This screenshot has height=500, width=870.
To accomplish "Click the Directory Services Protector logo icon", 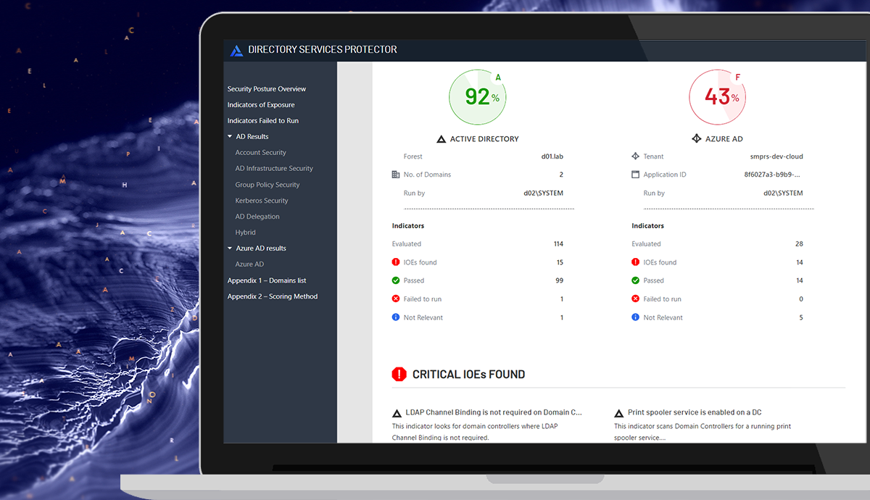I will pyautogui.click(x=236, y=50).
